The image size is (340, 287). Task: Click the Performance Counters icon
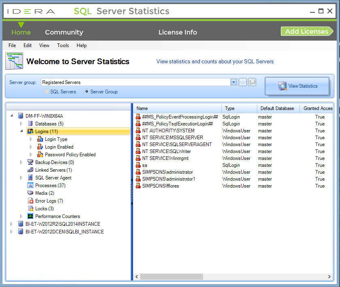pos(30,216)
